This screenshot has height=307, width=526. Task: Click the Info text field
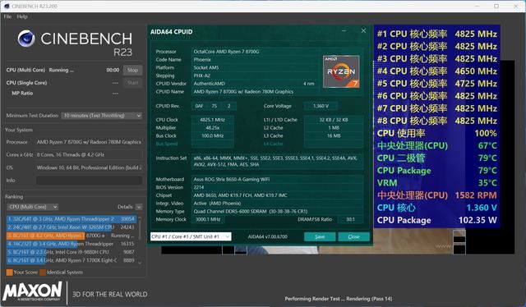pyautogui.click(x=89, y=181)
